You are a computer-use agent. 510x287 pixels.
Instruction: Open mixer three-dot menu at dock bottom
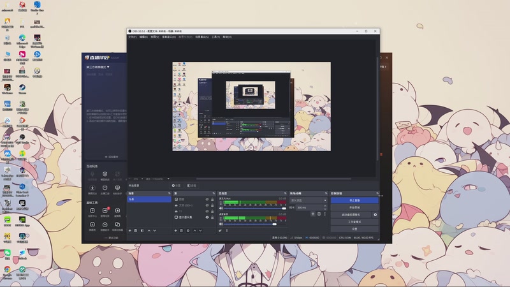pos(227,231)
